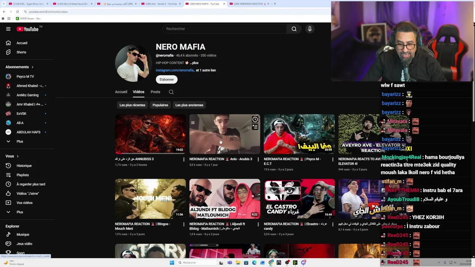The height and width of the screenshot is (267, 475).
Task: Switch to Best of Deep House browser tab
Action: click(72, 4)
